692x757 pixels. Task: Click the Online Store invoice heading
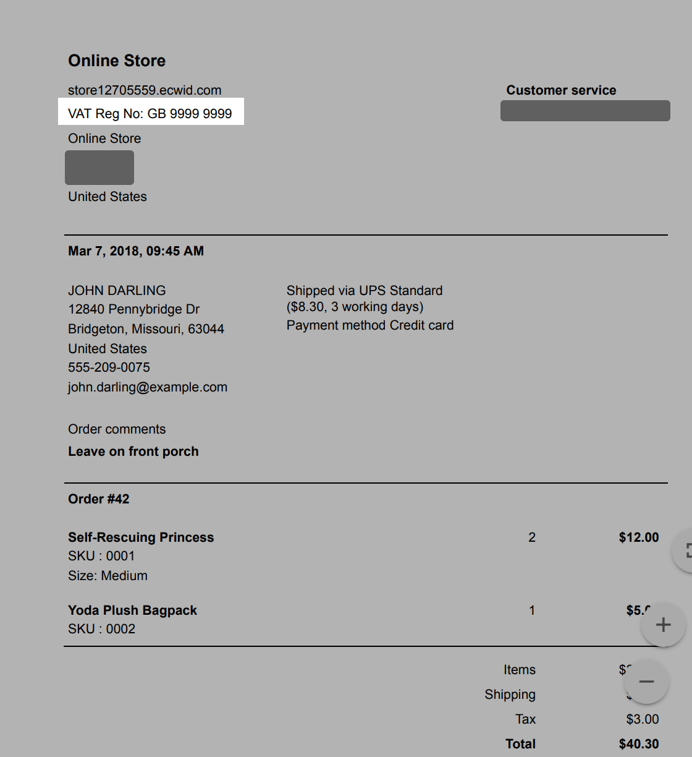[117, 61]
